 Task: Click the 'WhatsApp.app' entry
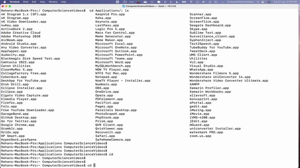click(x=201, y=70)
